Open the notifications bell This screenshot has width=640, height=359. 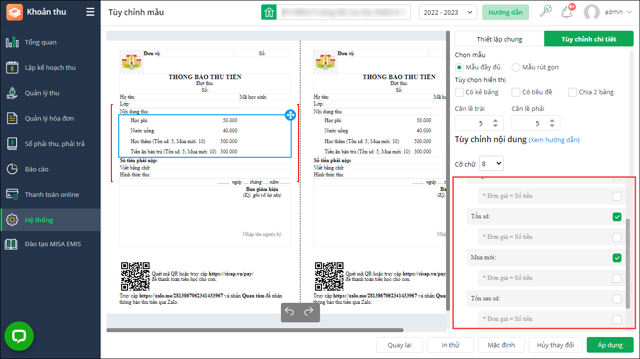(x=567, y=12)
